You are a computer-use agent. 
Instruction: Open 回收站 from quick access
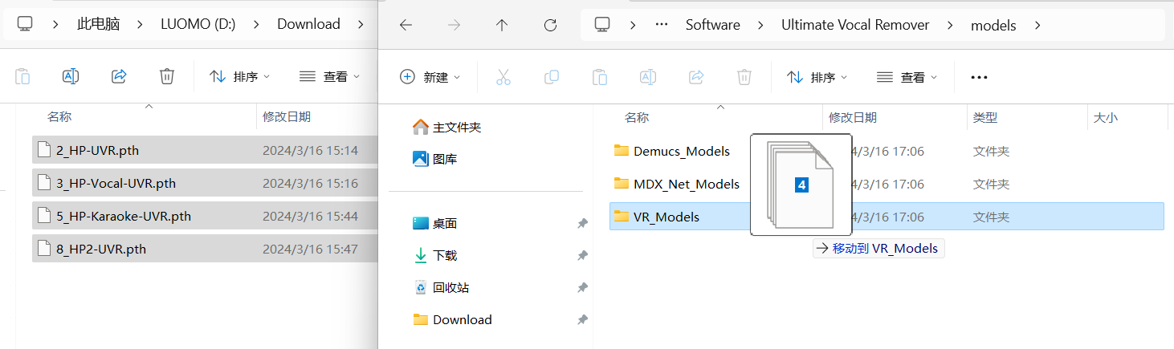tap(440, 288)
